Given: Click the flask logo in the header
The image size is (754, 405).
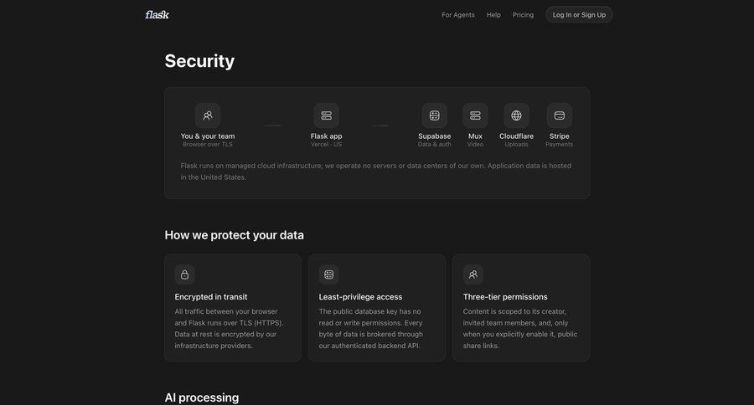Looking at the screenshot, I should tap(158, 15).
